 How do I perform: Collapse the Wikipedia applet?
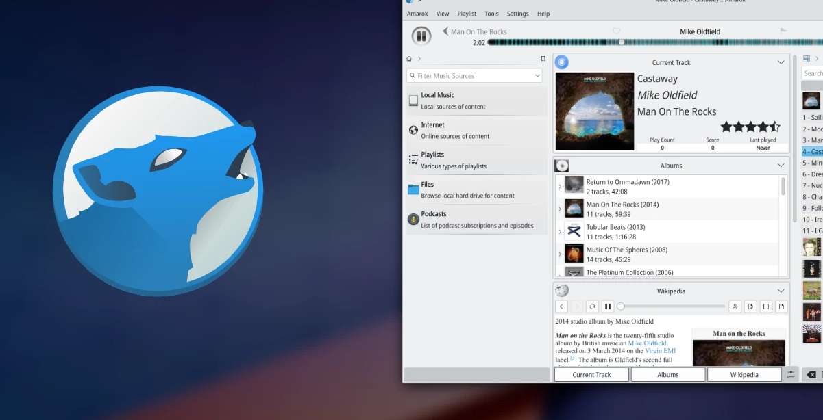tap(781, 291)
